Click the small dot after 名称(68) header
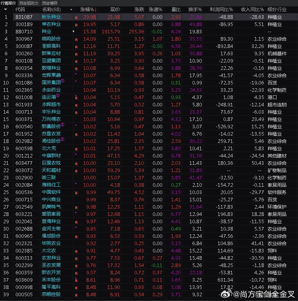The width and height of the screenshot is (298, 301). coord(71,10)
